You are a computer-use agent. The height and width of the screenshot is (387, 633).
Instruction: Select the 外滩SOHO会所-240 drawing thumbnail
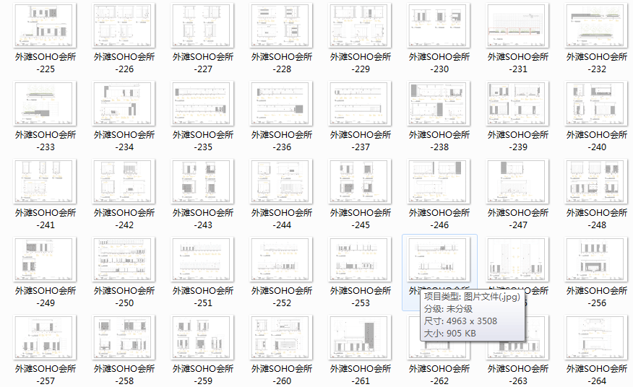tap(597, 103)
